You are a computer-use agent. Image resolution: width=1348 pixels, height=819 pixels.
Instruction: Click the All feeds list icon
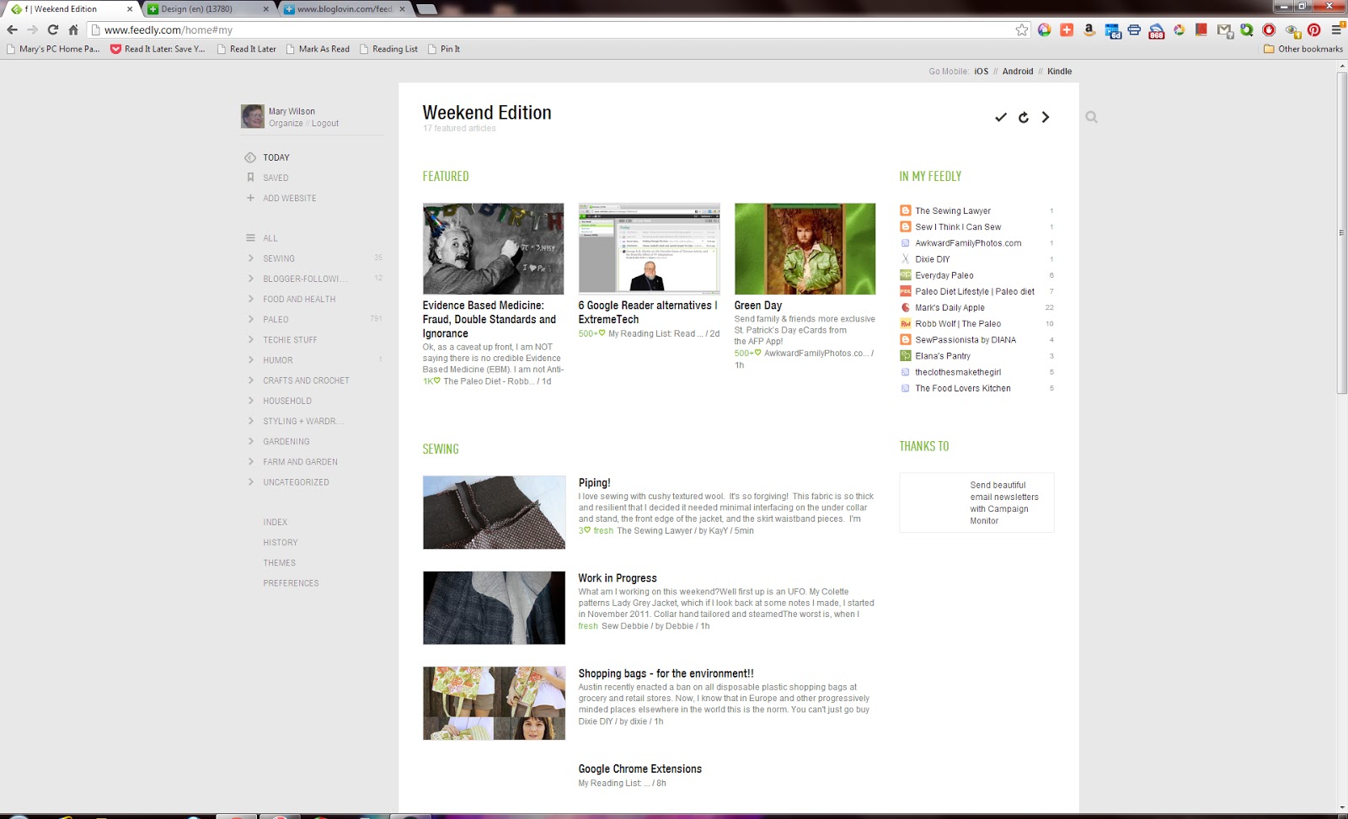(x=250, y=238)
